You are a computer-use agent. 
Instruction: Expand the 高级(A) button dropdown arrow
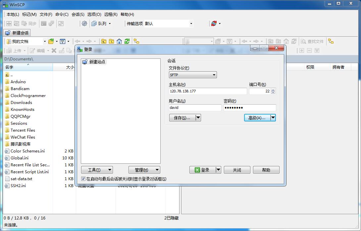click(273, 118)
